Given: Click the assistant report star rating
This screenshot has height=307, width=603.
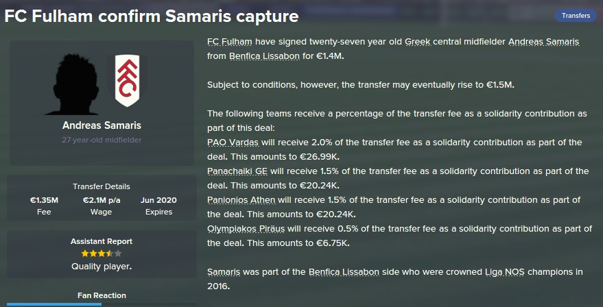Looking at the screenshot, I should tap(101, 254).
